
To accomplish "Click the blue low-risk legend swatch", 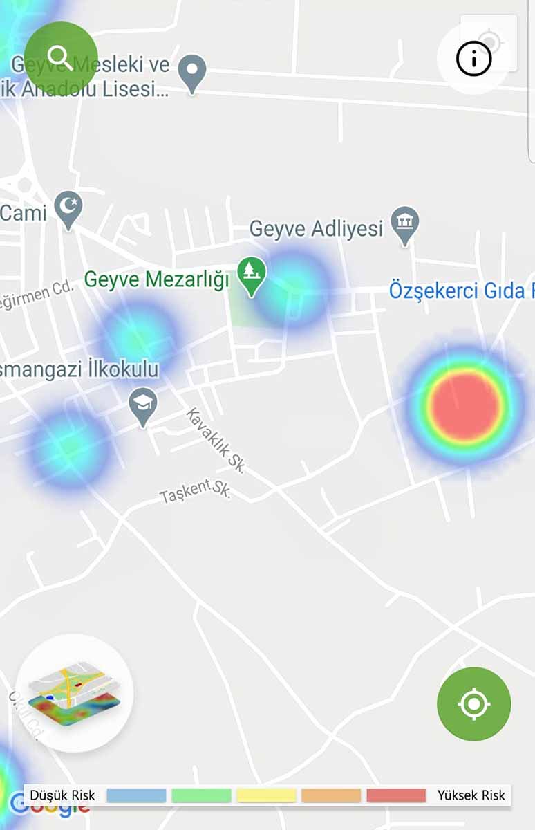I will click(136, 795).
